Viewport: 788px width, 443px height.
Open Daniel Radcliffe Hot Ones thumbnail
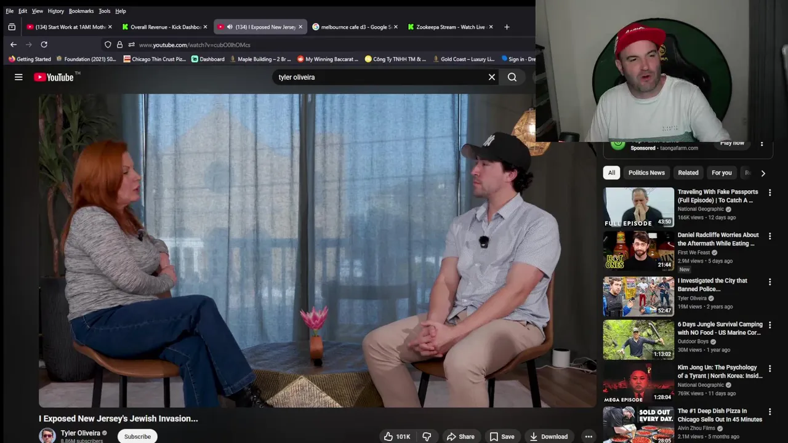tap(638, 250)
